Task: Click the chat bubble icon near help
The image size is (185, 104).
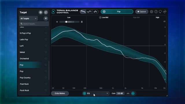Action: point(160,12)
